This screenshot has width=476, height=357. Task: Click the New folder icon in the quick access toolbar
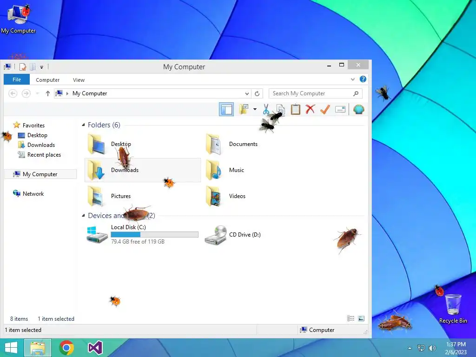point(33,67)
